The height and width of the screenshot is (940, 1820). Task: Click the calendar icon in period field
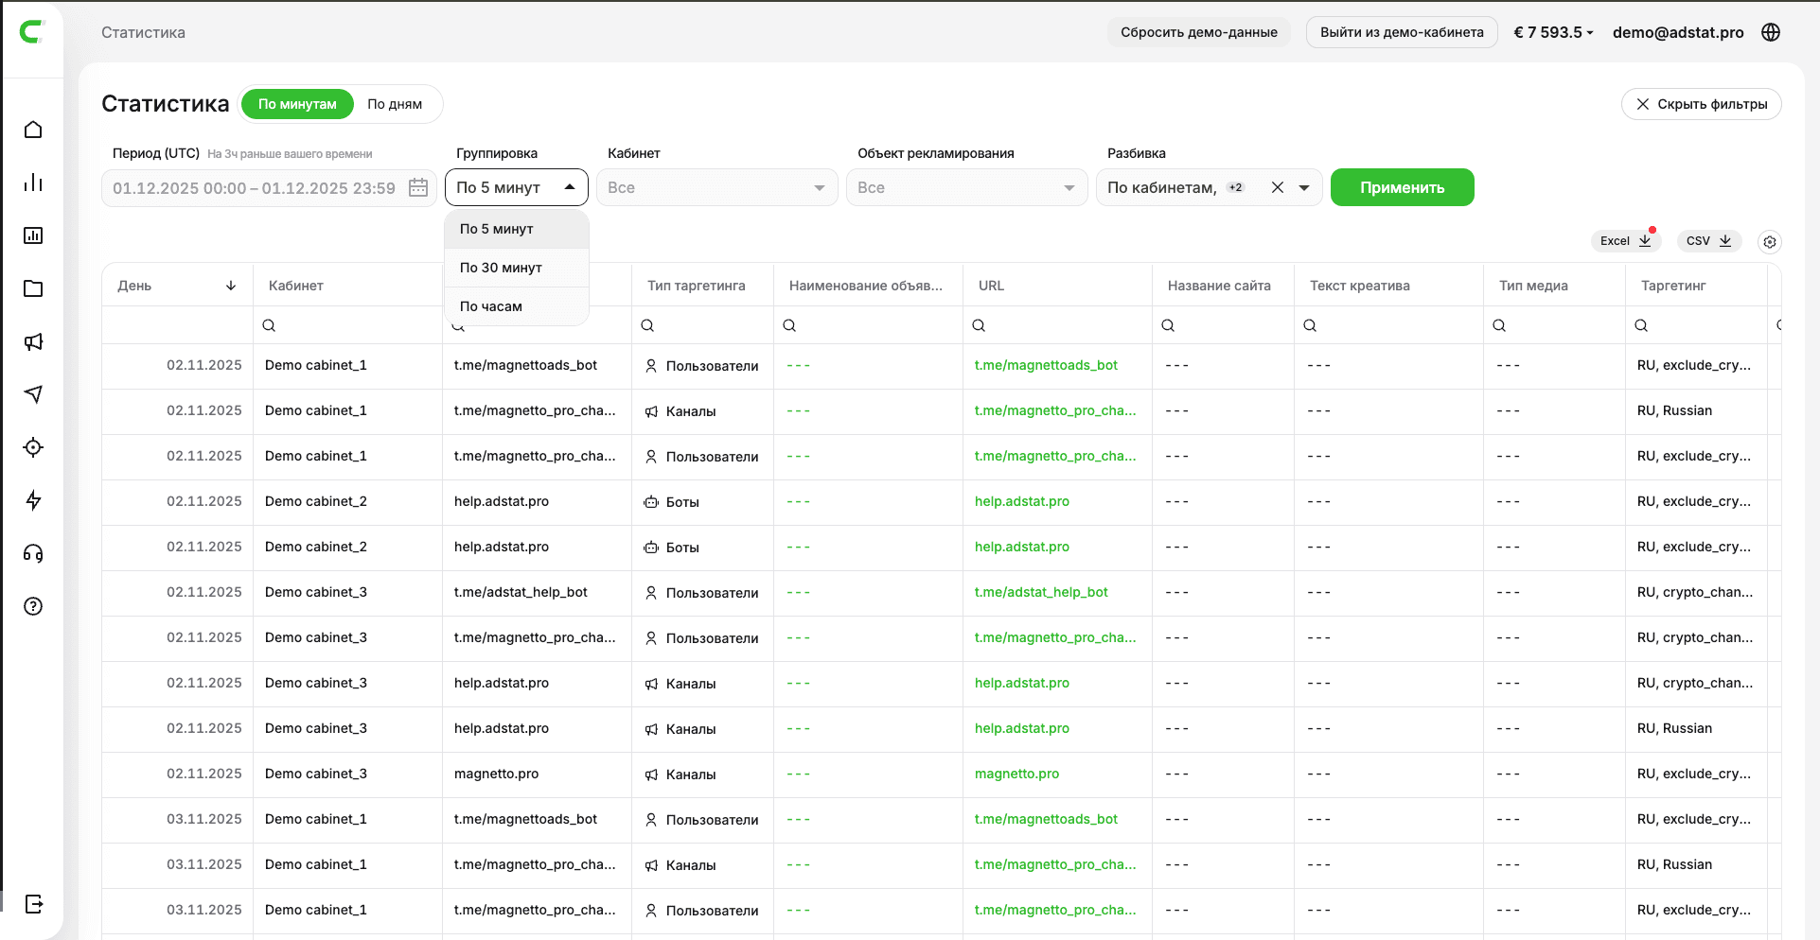tap(418, 187)
